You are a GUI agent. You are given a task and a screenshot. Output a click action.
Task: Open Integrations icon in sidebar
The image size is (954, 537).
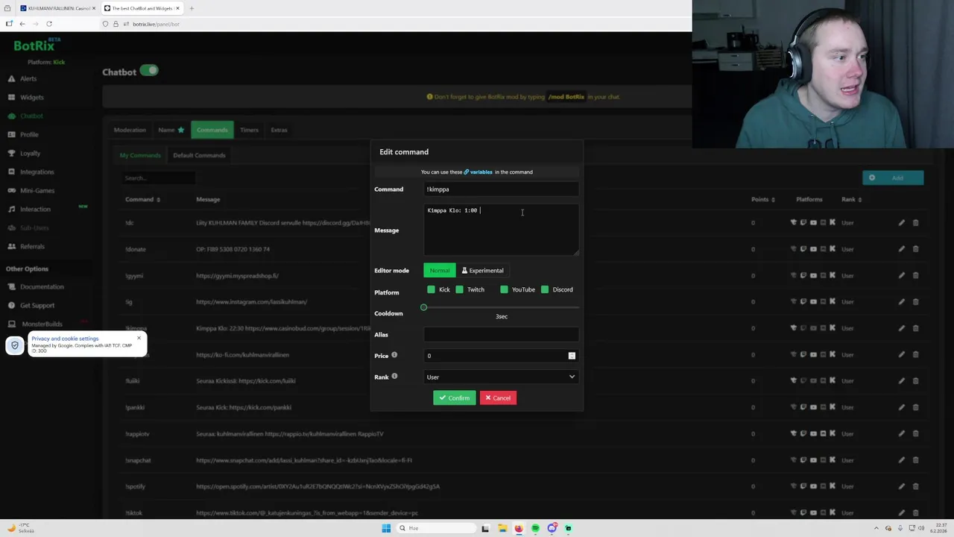coord(11,172)
